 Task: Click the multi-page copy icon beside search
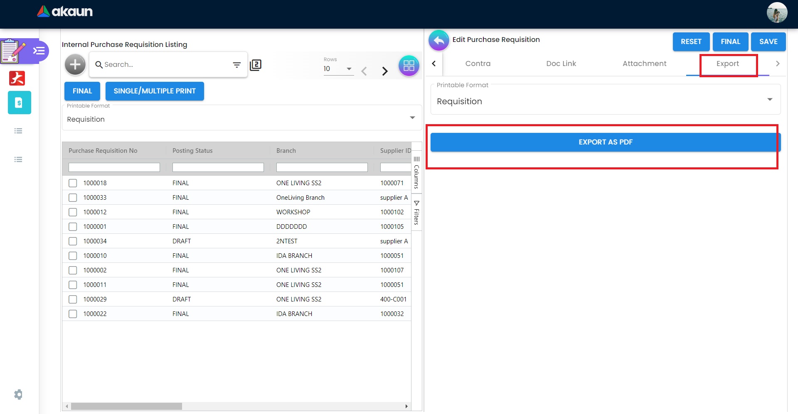click(x=256, y=65)
